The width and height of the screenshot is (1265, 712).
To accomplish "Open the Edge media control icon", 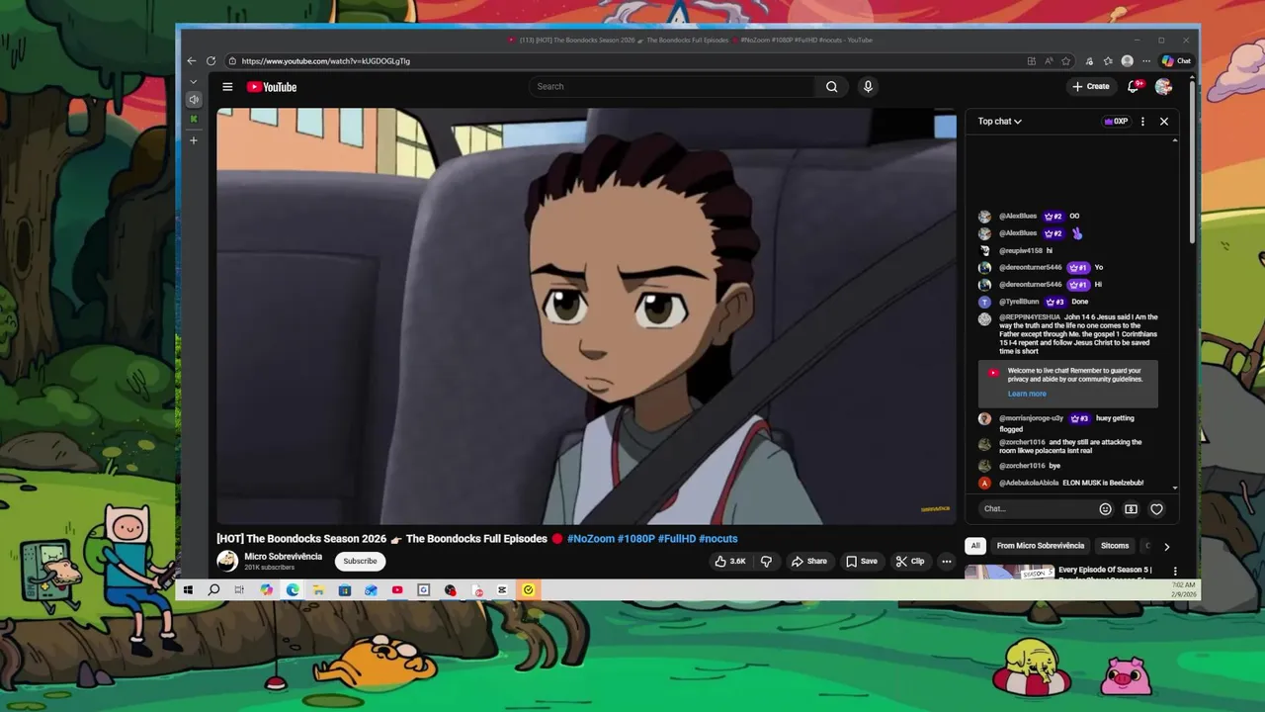I will [1089, 61].
